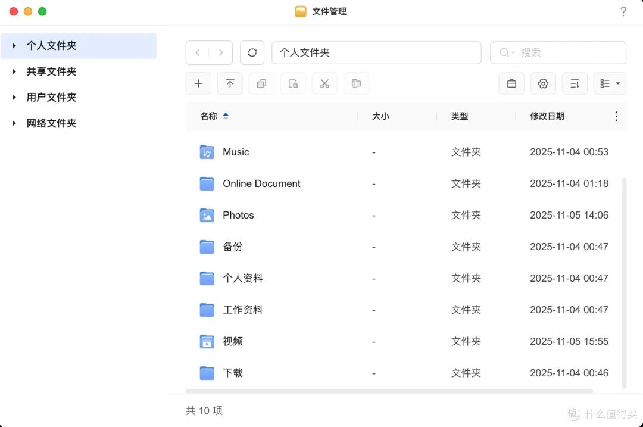
Task: Click the sort order icon
Action: (575, 84)
